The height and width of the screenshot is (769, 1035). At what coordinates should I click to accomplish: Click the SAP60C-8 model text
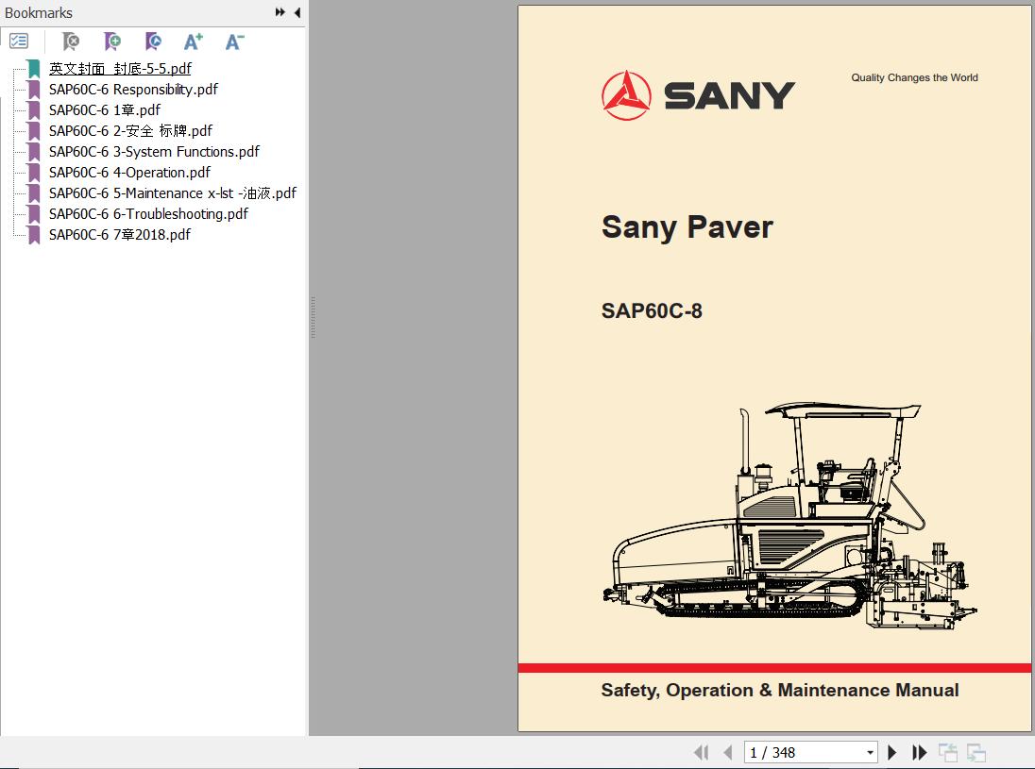tap(652, 310)
